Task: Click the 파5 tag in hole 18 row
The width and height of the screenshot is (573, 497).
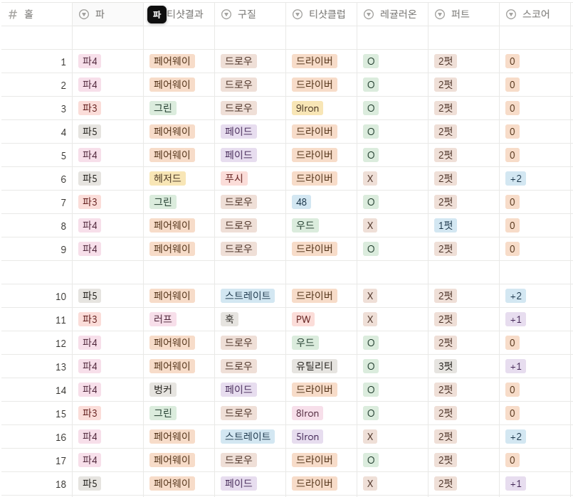Action: point(90,483)
